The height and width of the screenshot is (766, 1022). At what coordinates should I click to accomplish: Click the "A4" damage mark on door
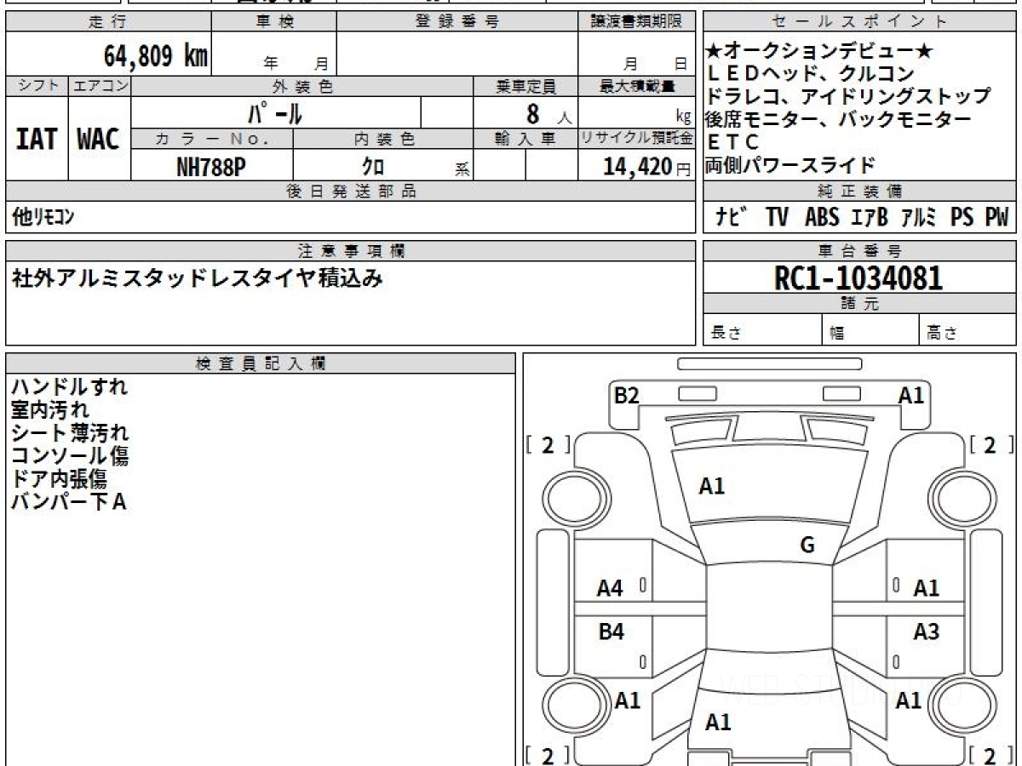click(610, 588)
